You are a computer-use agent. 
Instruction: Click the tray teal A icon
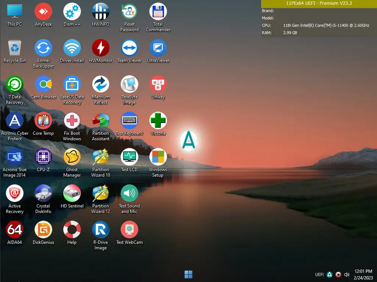(330, 275)
